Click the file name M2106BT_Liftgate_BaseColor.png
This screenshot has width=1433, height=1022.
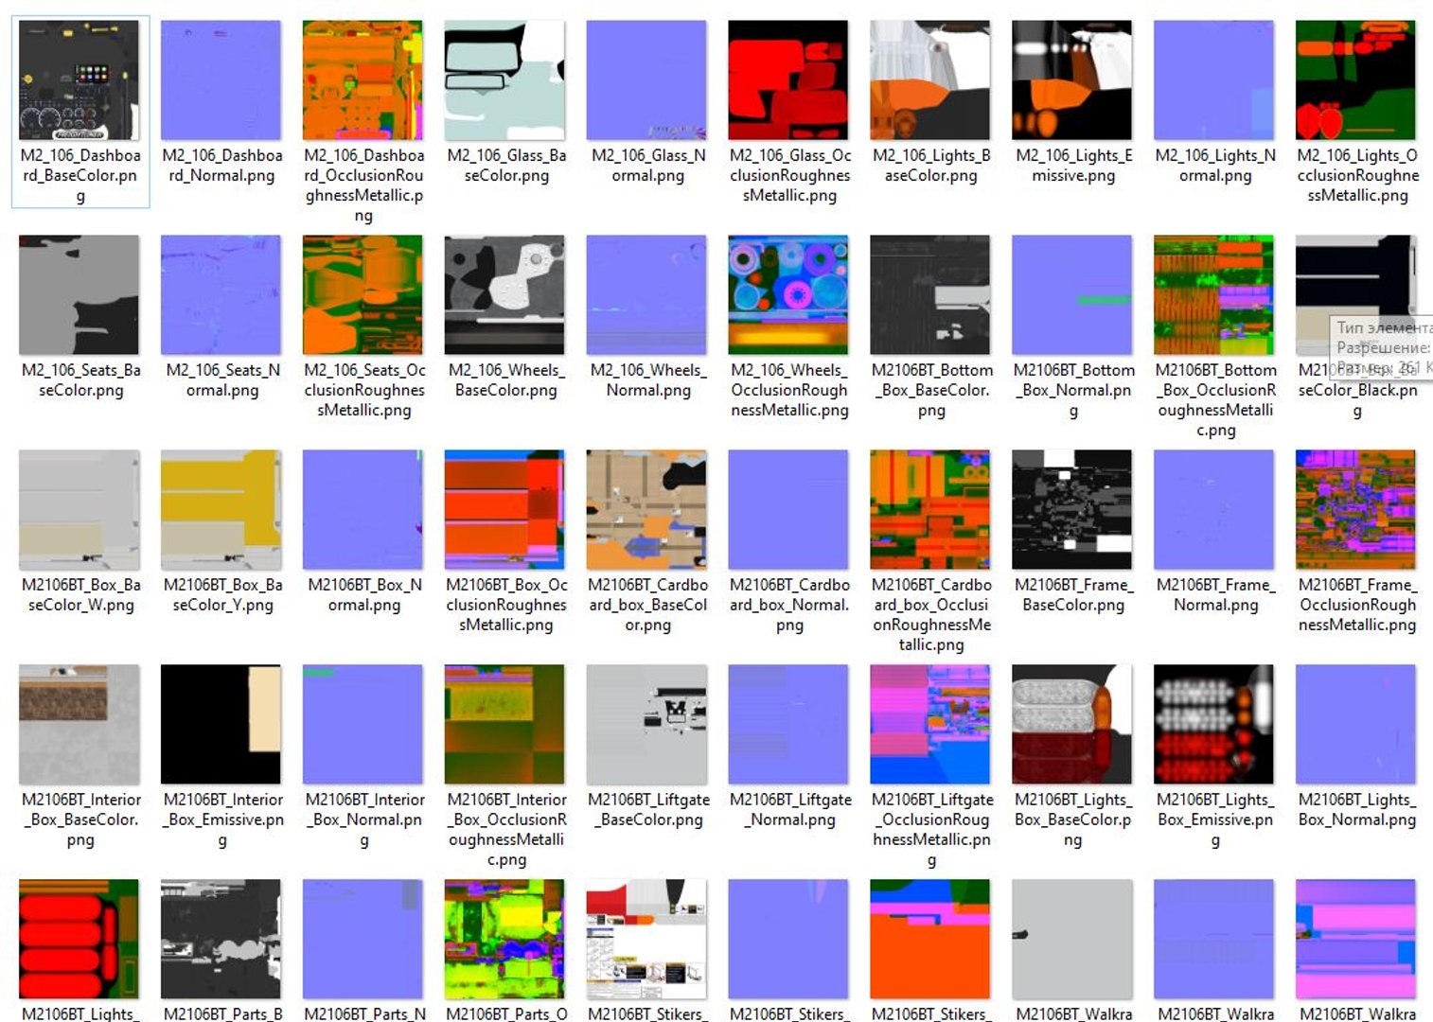[648, 810]
